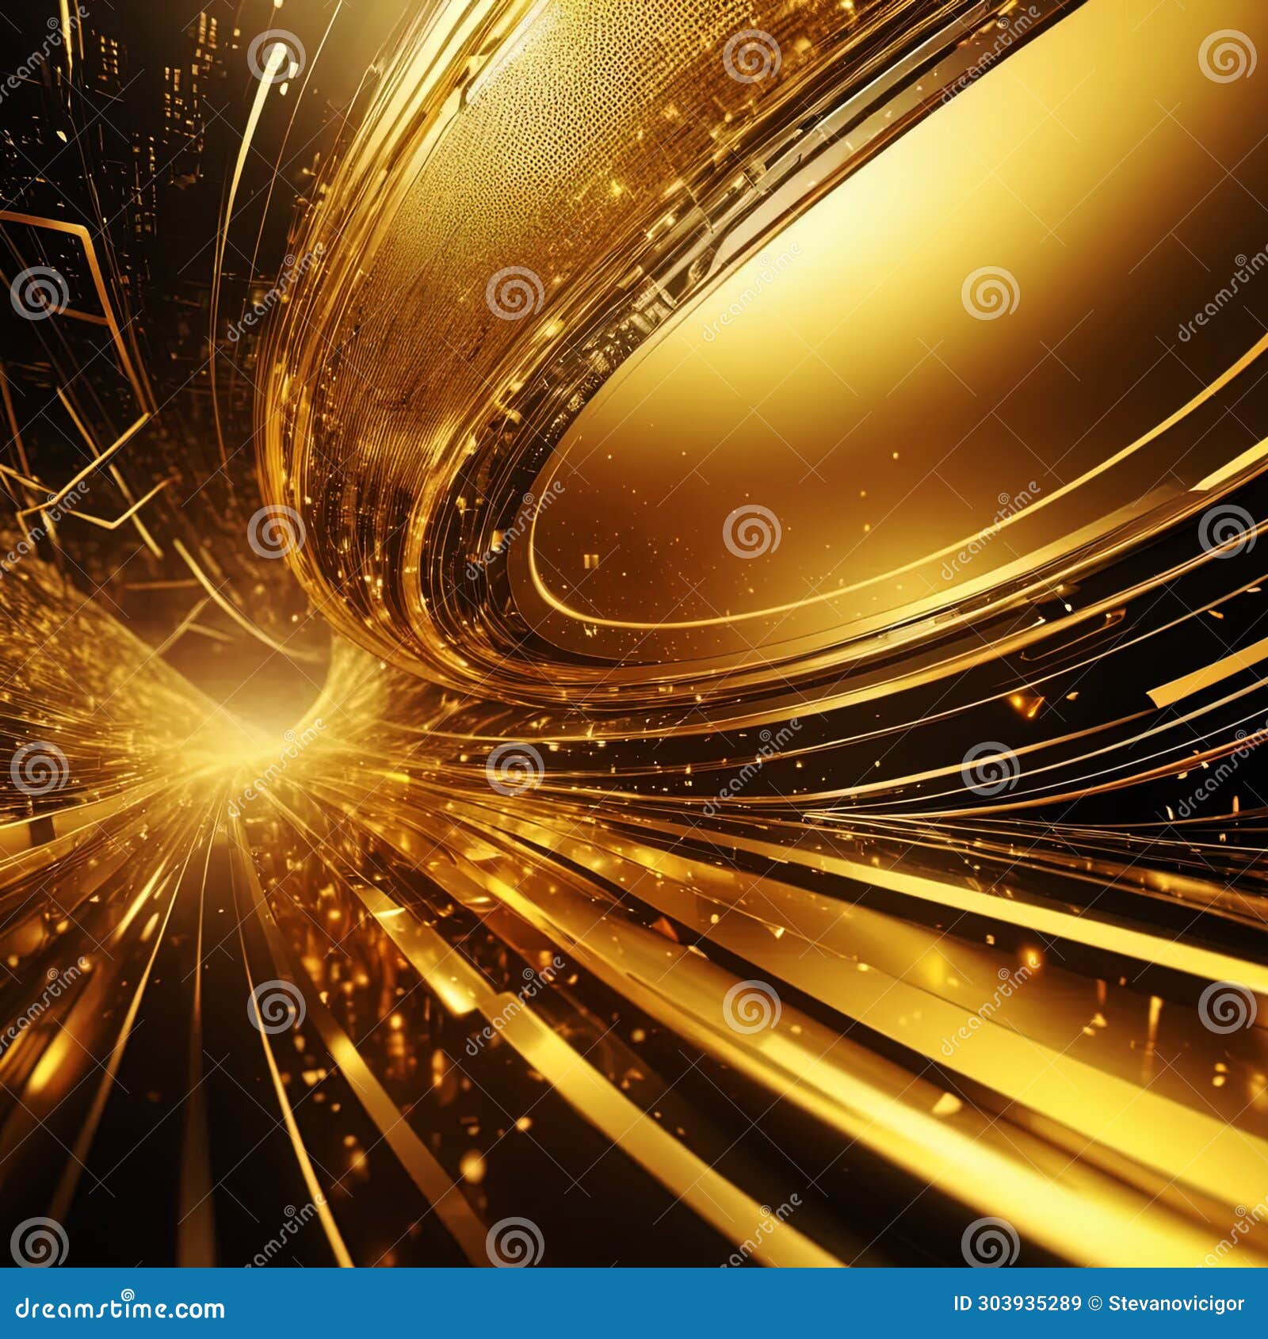Select the image ID 303935289 text
The height and width of the screenshot is (1339, 1268).
pos(1018,1303)
